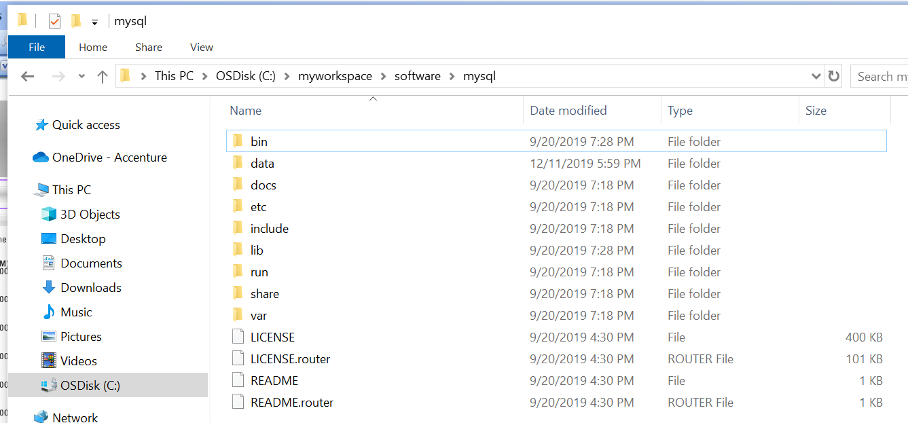Open the Share ribbon tab
908x423 pixels.
[x=148, y=47]
